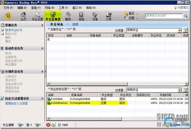
Task: Click the 开始时间 column header in history
Action: (171, 95)
